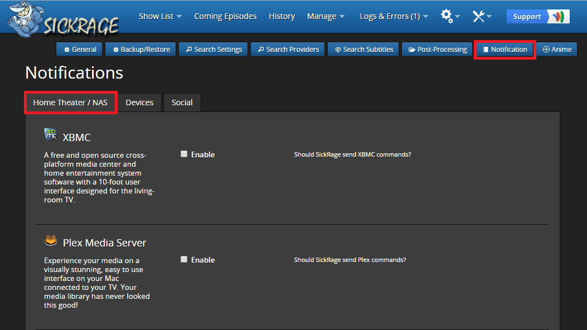Click the Google Wallet icon beside Support
This screenshot has width=587, height=330.
click(559, 17)
